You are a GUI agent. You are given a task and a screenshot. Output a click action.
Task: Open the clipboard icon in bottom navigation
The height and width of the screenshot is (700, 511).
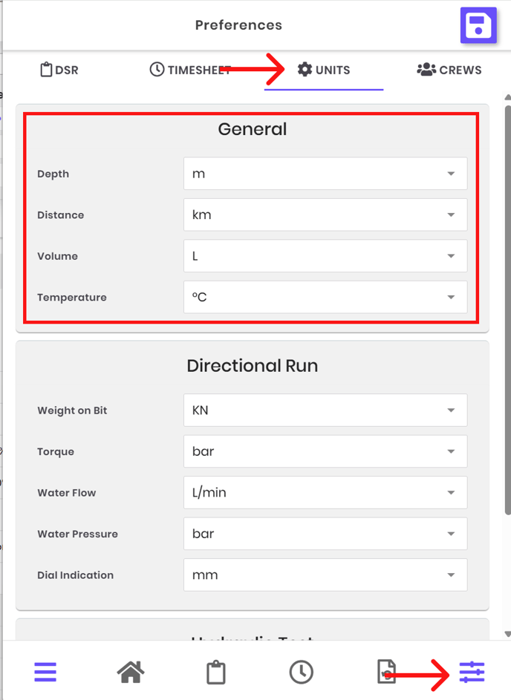coord(215,672)
